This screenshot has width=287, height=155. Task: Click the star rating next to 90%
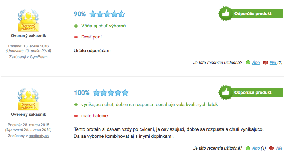pyautogui.click(x=107, y=14)
